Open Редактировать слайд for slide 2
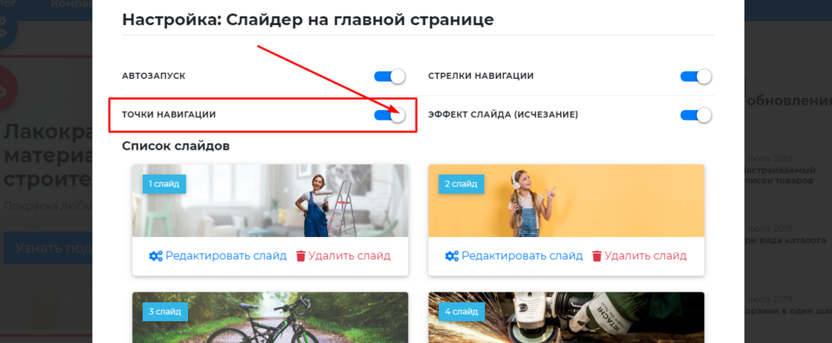 tap(522, 256)
